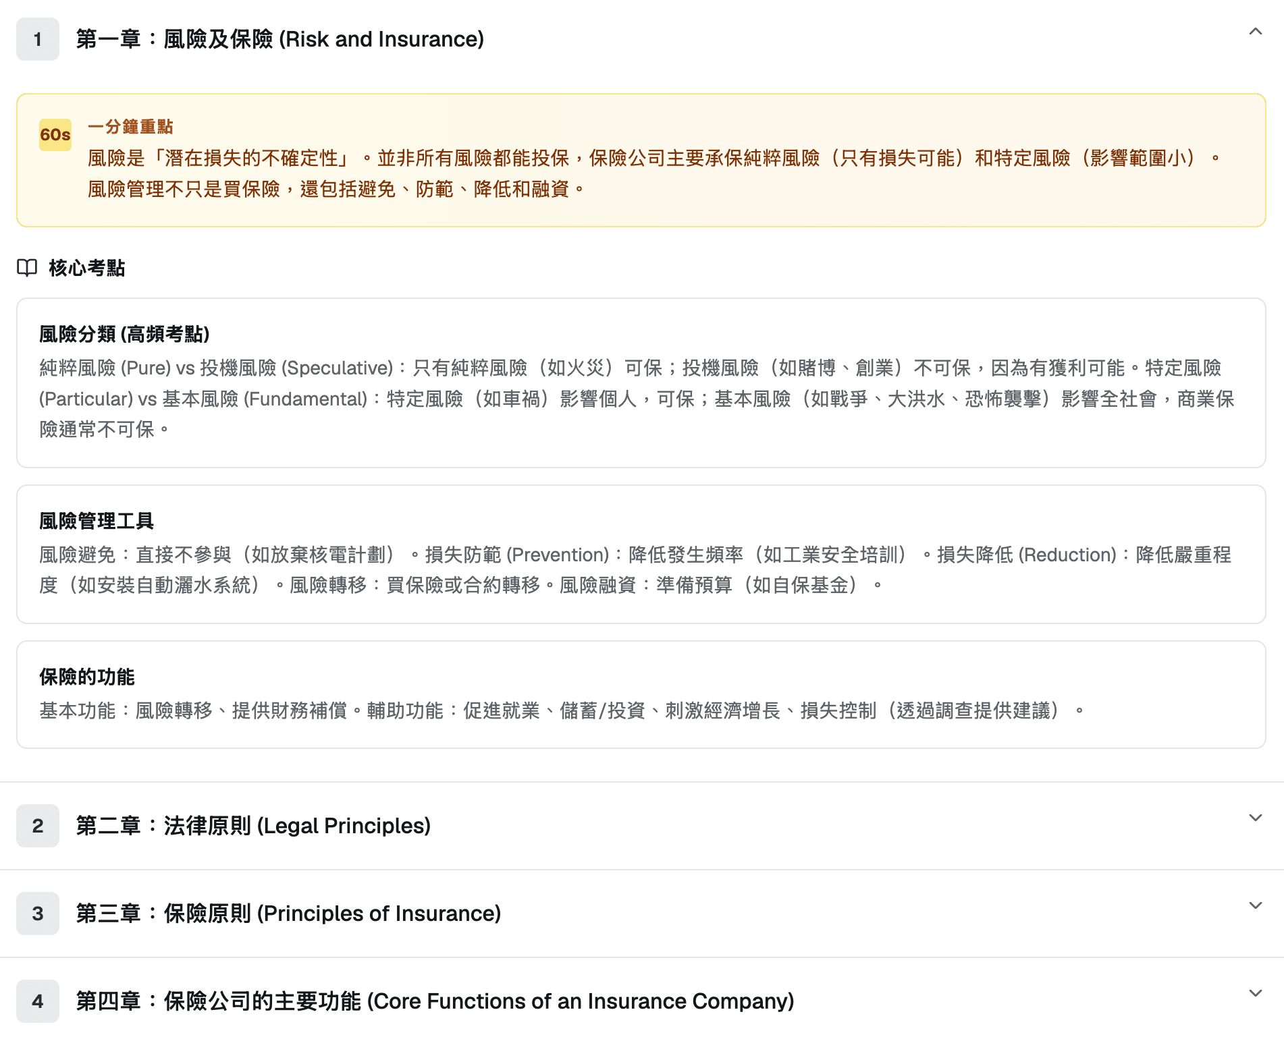Viewport: 1284px width, 1039px height.
Task: Click the number 1 chapter badge
Action: 38,39
